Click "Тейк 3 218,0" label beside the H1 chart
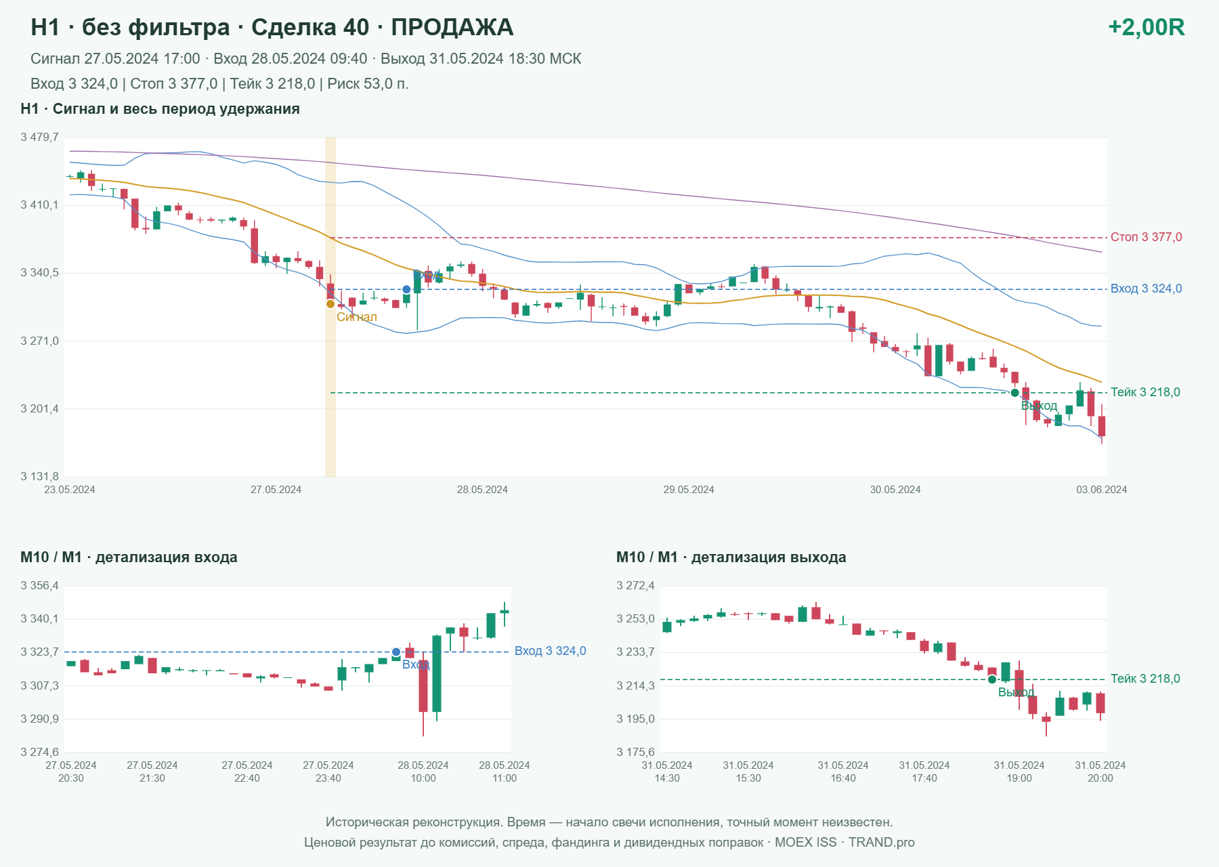 [x=1145, y=392]
